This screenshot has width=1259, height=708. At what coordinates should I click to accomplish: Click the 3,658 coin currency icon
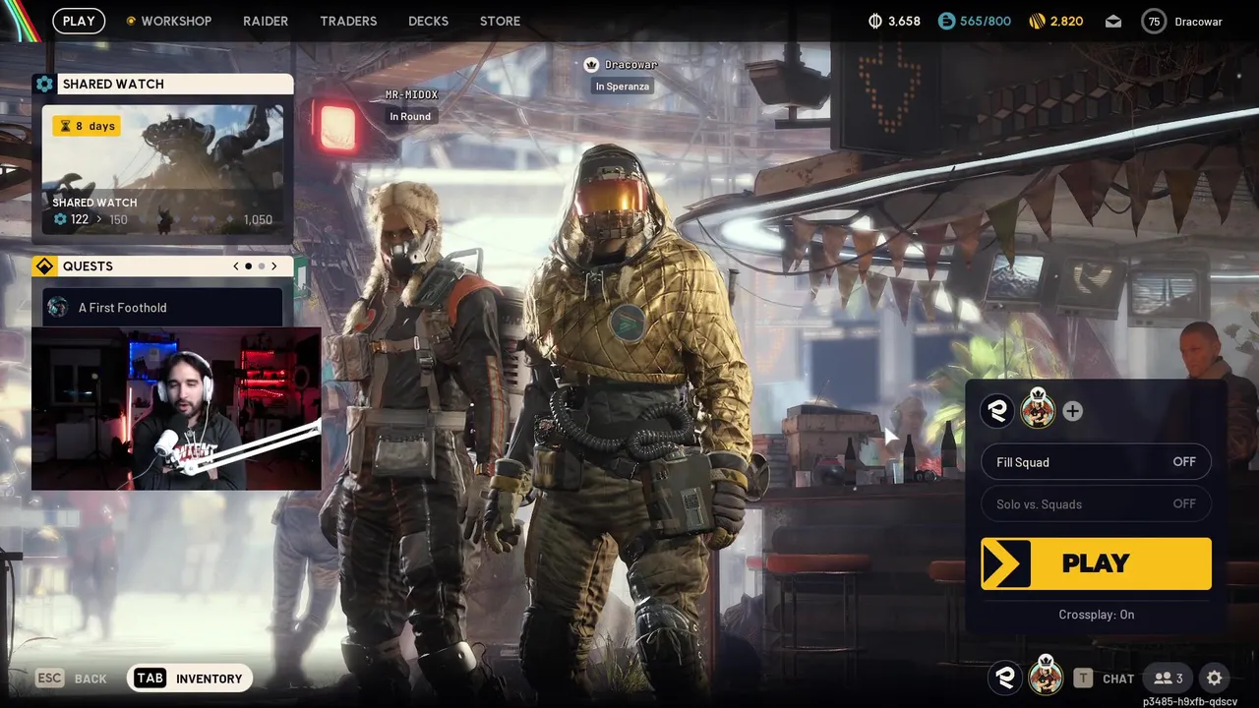click(875, 21)
